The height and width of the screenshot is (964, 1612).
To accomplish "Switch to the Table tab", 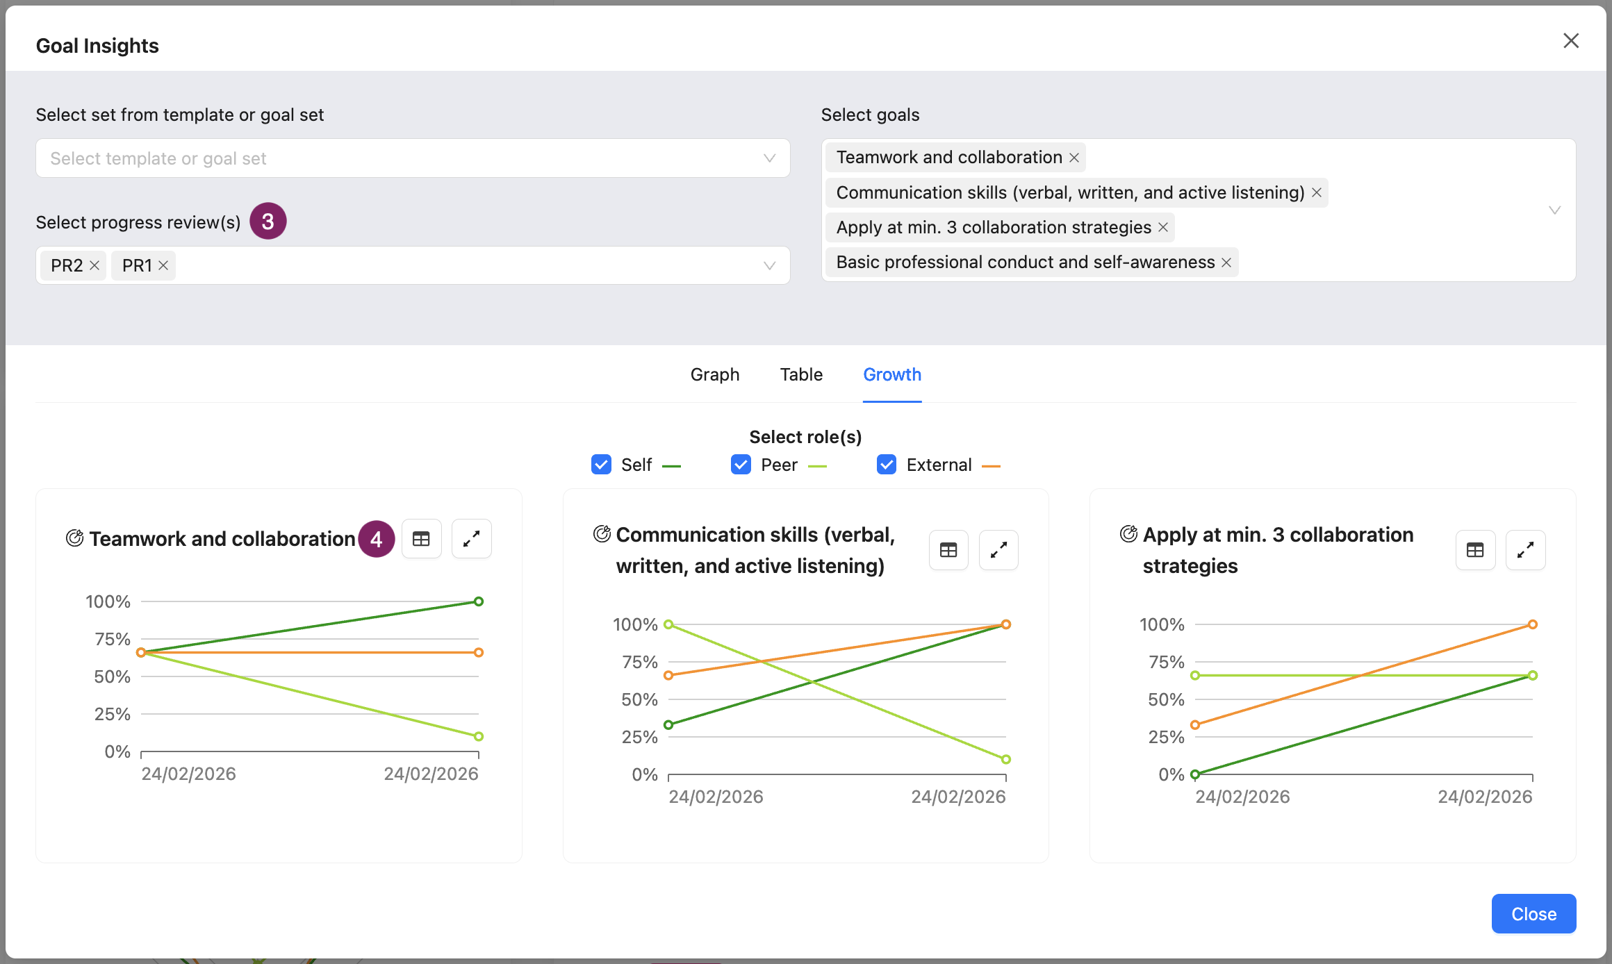I will [801, 374].
